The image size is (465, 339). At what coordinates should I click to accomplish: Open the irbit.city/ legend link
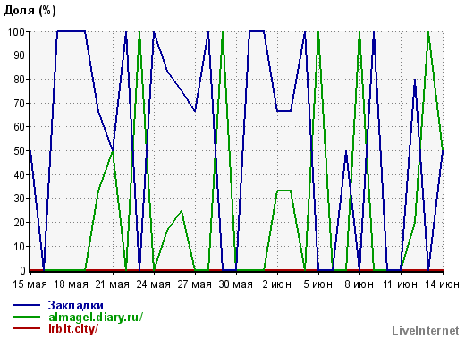click(x=73, y=329)
